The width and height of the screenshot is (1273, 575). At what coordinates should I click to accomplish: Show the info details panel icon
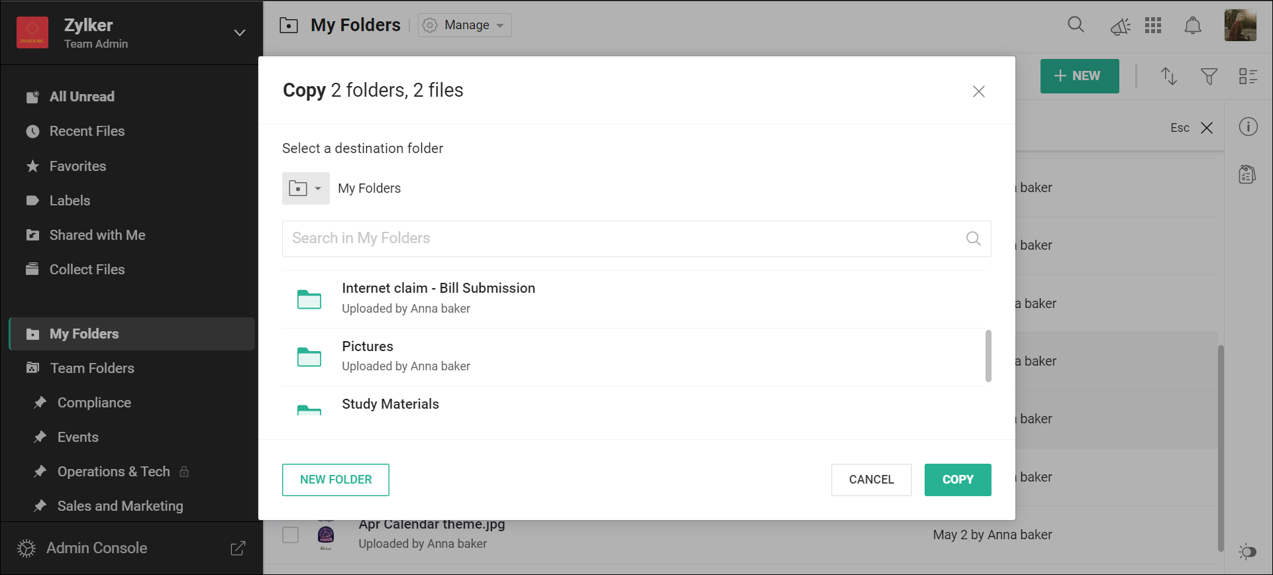tap(1248, 127)
